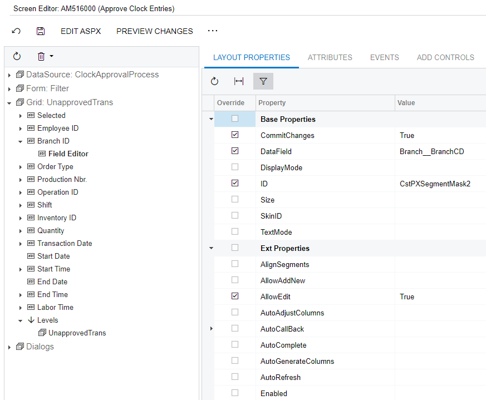Uncheck the DataField override checkbox

pyautogui.click(x=235, y=151)
